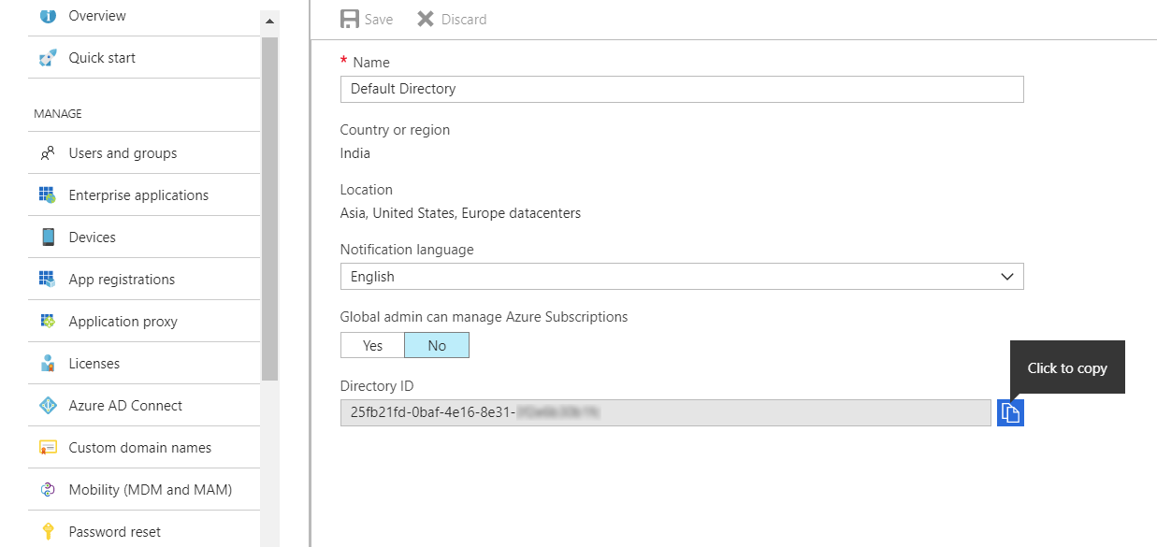Click the Custom domain names icon
The image size is (1157, 547).
tap(48, 448)
